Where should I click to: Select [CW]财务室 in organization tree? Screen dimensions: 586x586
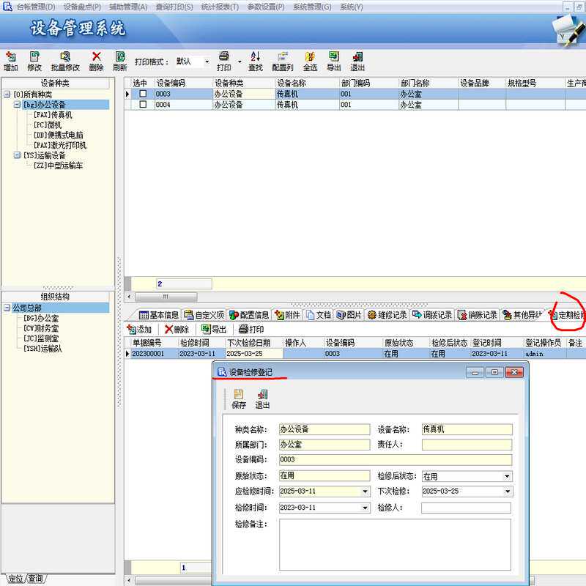pyautogui.click(x=41, y=328)
